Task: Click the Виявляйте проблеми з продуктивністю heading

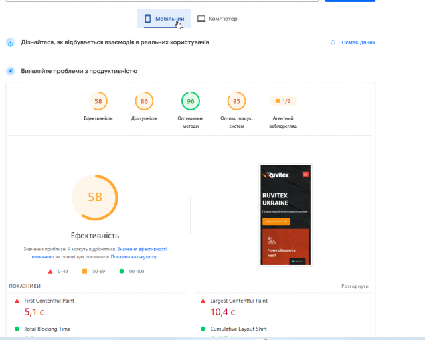Action: point(79,71)
